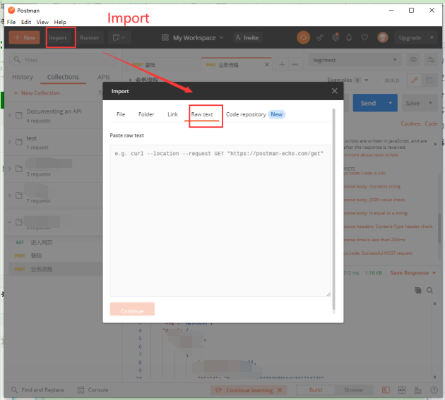Image resolution: width=445 pixels, height=400 pixels.
Task: Switch to History sidebar tab
Action: (23, 77)
